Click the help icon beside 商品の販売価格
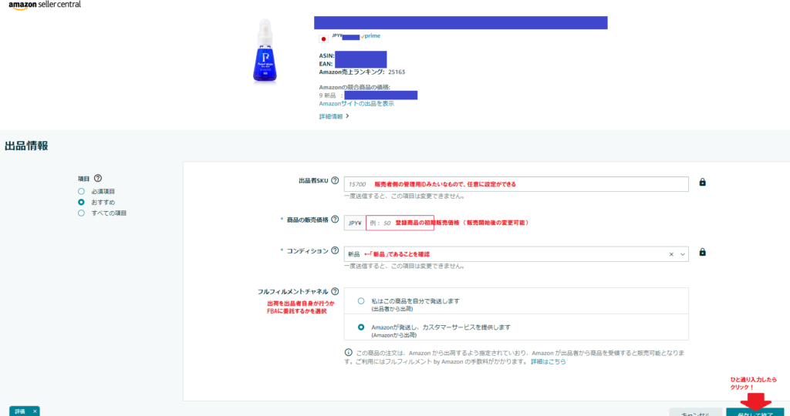 click(x=335, y=220)
